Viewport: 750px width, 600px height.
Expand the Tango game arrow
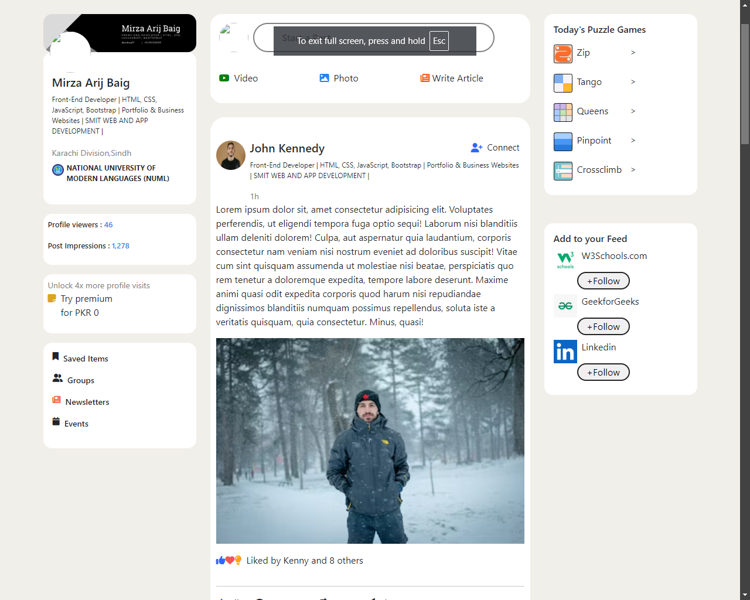click(633, 82)
